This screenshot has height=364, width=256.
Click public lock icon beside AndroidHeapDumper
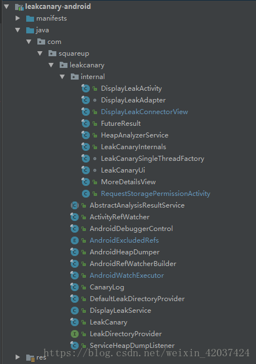click(x=84, y=252)
